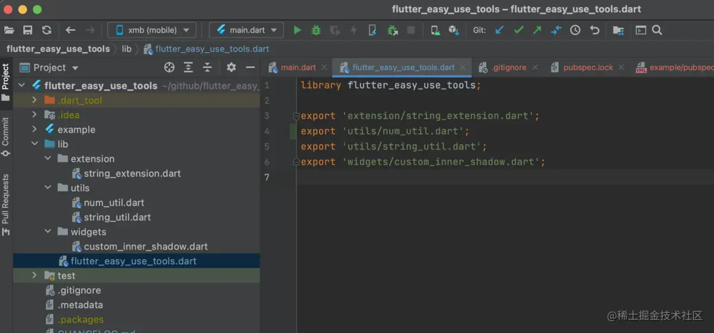Select custom_inner_shadow.dart in the project tree
The height and width of the screenshot is (333, 714).
click(x=146, y=246)
